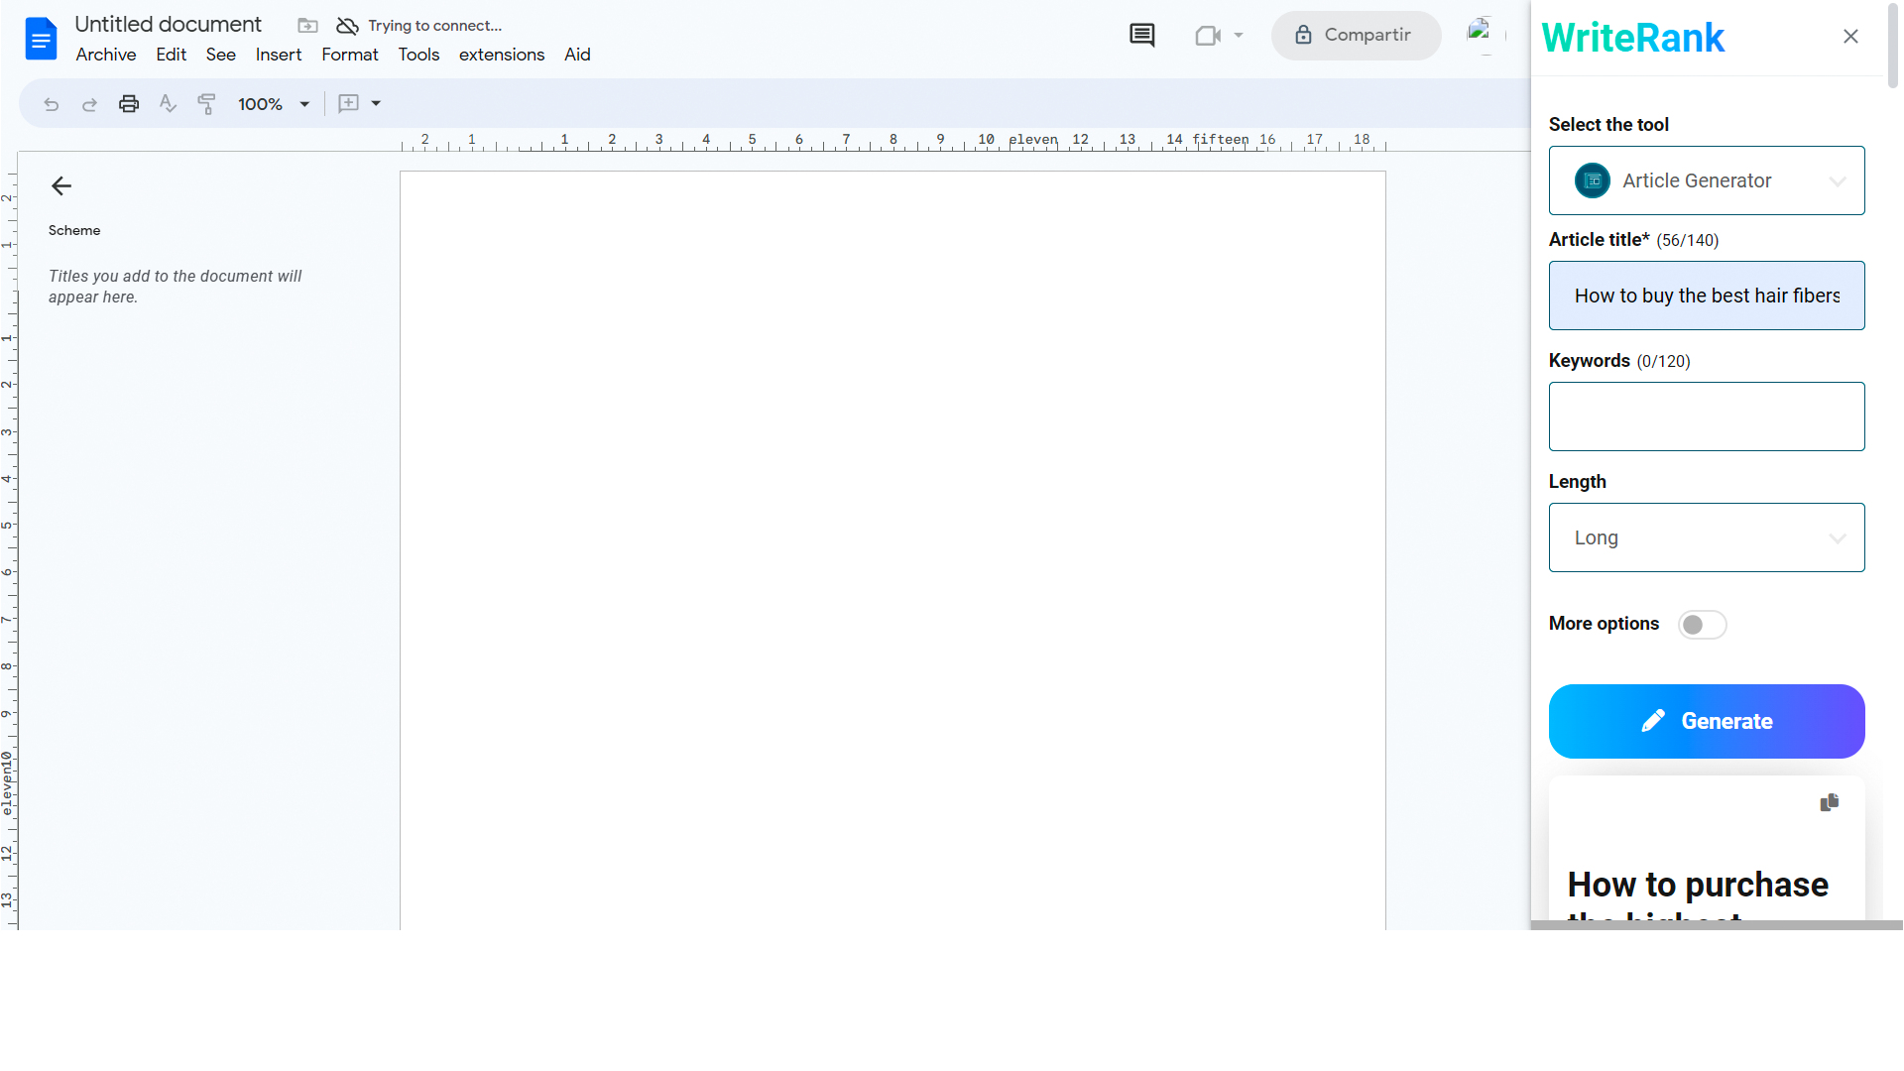Click the offline cloud status icon

(347, 26)
